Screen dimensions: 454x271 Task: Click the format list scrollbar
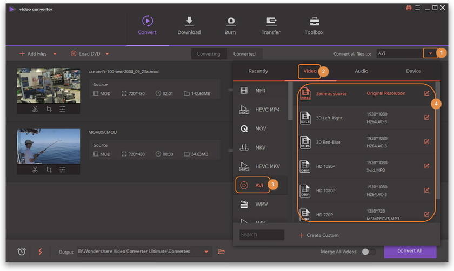[290, 100]
